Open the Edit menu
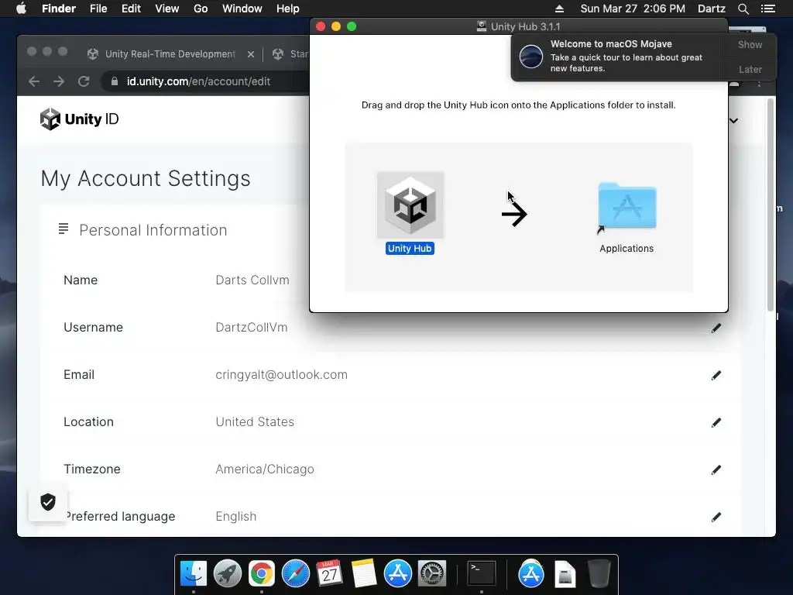This screenshot has width=793, height=595. click(131, 9)
